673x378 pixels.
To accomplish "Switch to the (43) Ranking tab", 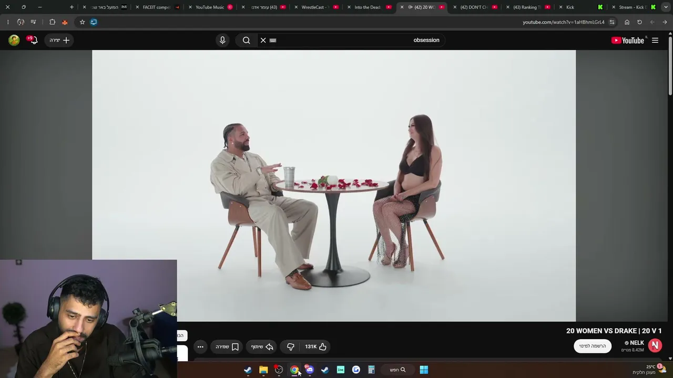I will coord(527,7).
